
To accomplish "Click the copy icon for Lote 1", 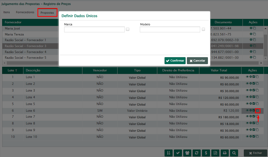I will point(257,77).
